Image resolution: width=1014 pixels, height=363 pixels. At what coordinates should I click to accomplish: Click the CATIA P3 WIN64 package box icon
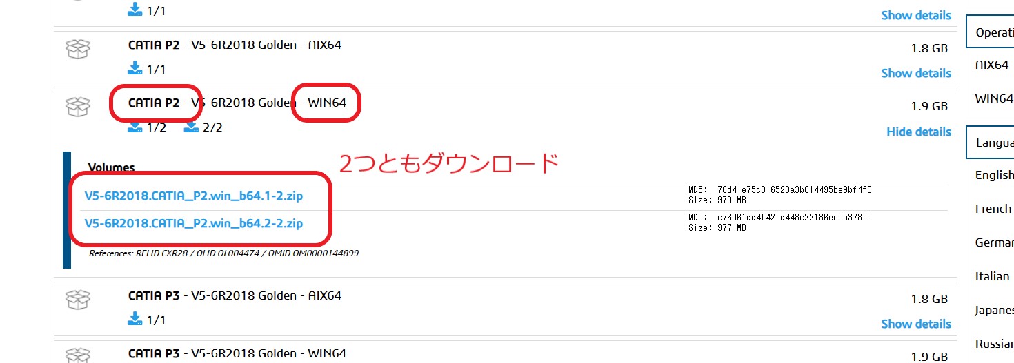[x=77, y=354]
